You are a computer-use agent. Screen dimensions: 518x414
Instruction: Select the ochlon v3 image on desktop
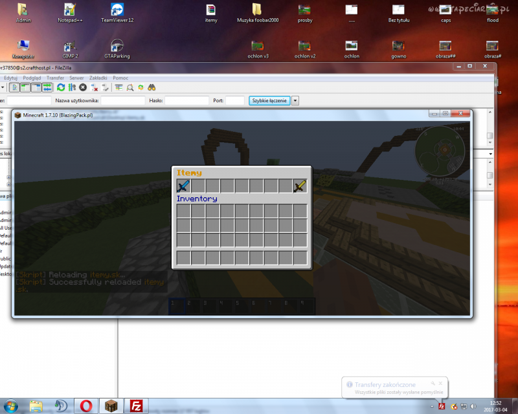pos(258,49)
